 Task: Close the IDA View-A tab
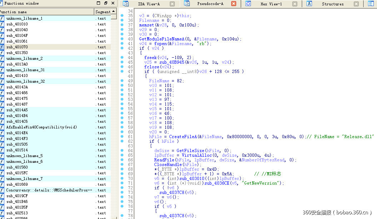point(172,4)
